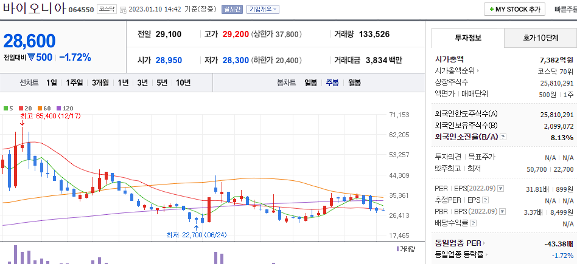Image resolution: width=577 pixels, height=264 pixels.
Task: Open the 기업개요 dropdown
Action: [263, 10]
